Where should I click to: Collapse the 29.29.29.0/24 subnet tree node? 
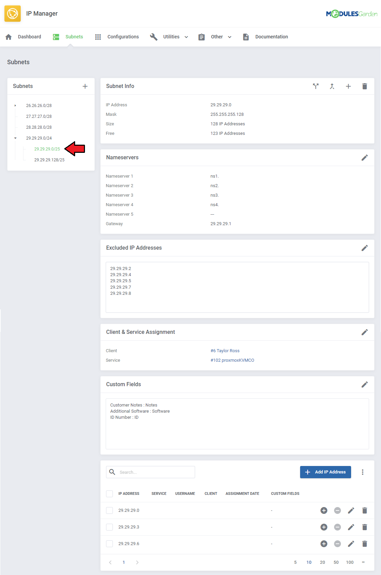(15, 138)
